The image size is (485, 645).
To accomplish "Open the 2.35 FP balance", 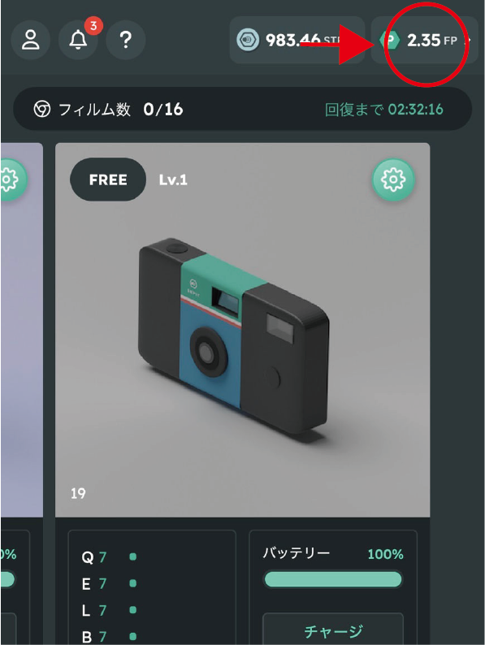I will [425, 40].
